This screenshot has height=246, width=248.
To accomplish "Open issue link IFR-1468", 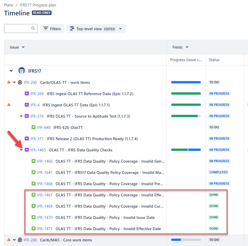I will [45, 184].
